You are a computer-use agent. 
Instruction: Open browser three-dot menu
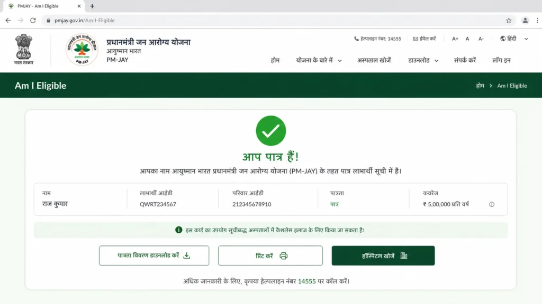coord(537,21)
